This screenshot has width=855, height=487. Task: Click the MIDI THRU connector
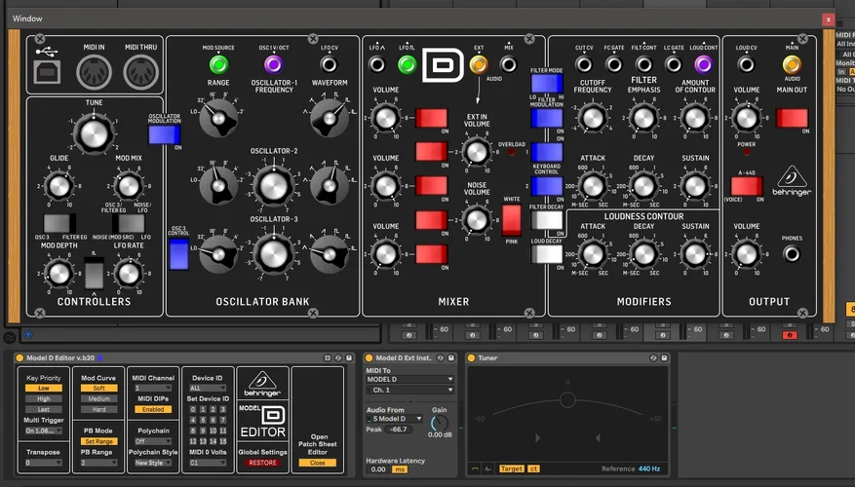coord(140,72)
